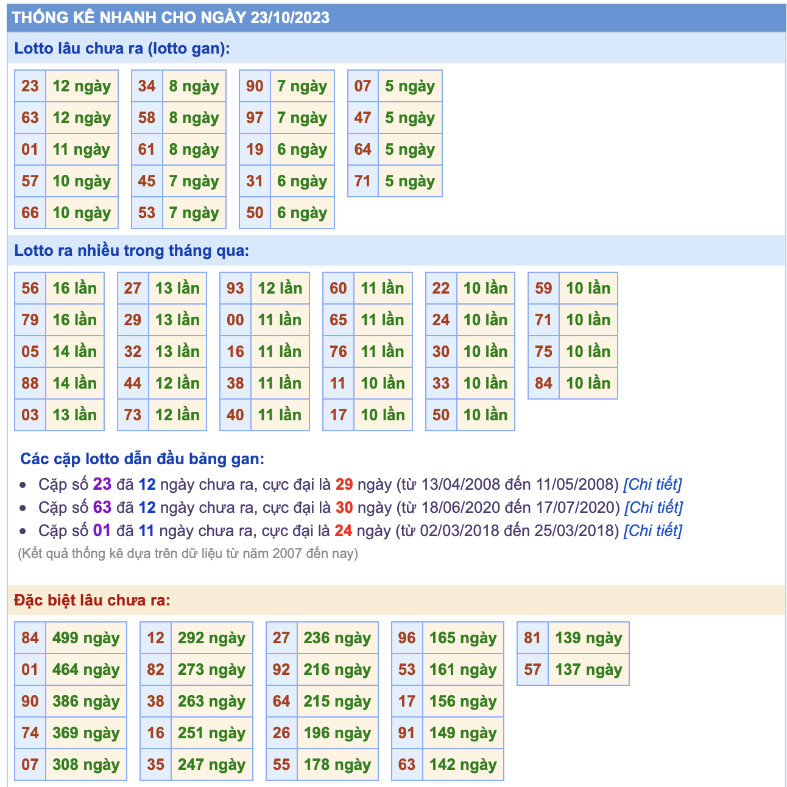Select number 74 in the '369 ngày' row
Screen dimensions: 787x787
(x=30, y=733)
